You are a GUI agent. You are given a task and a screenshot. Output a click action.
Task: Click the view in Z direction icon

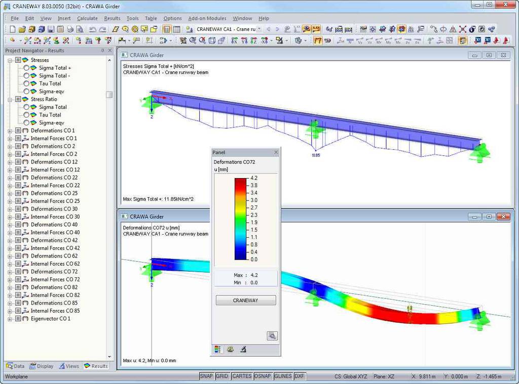[x=254, y=40]
